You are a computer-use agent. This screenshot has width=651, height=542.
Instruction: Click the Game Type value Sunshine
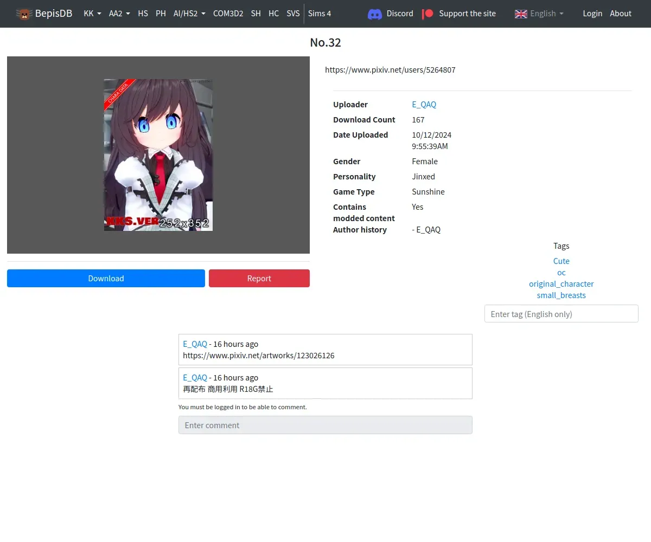pos(429,192)
